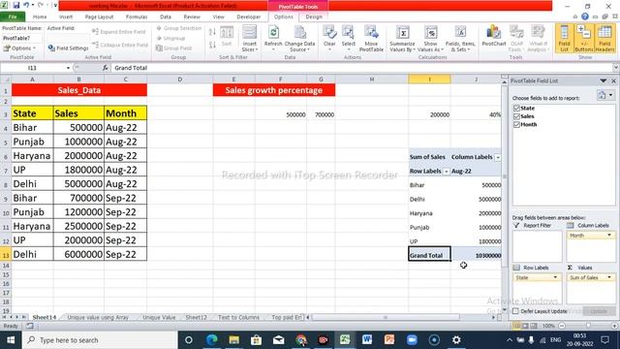Image resolution: width=620 pixels, height=349 pixels.
Task: Toggle Field Headers display
Action: [604, 39]
